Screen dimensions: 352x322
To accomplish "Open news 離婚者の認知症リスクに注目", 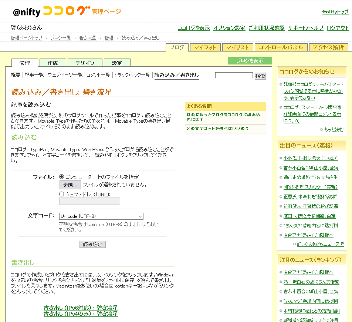I will point(311,320).
